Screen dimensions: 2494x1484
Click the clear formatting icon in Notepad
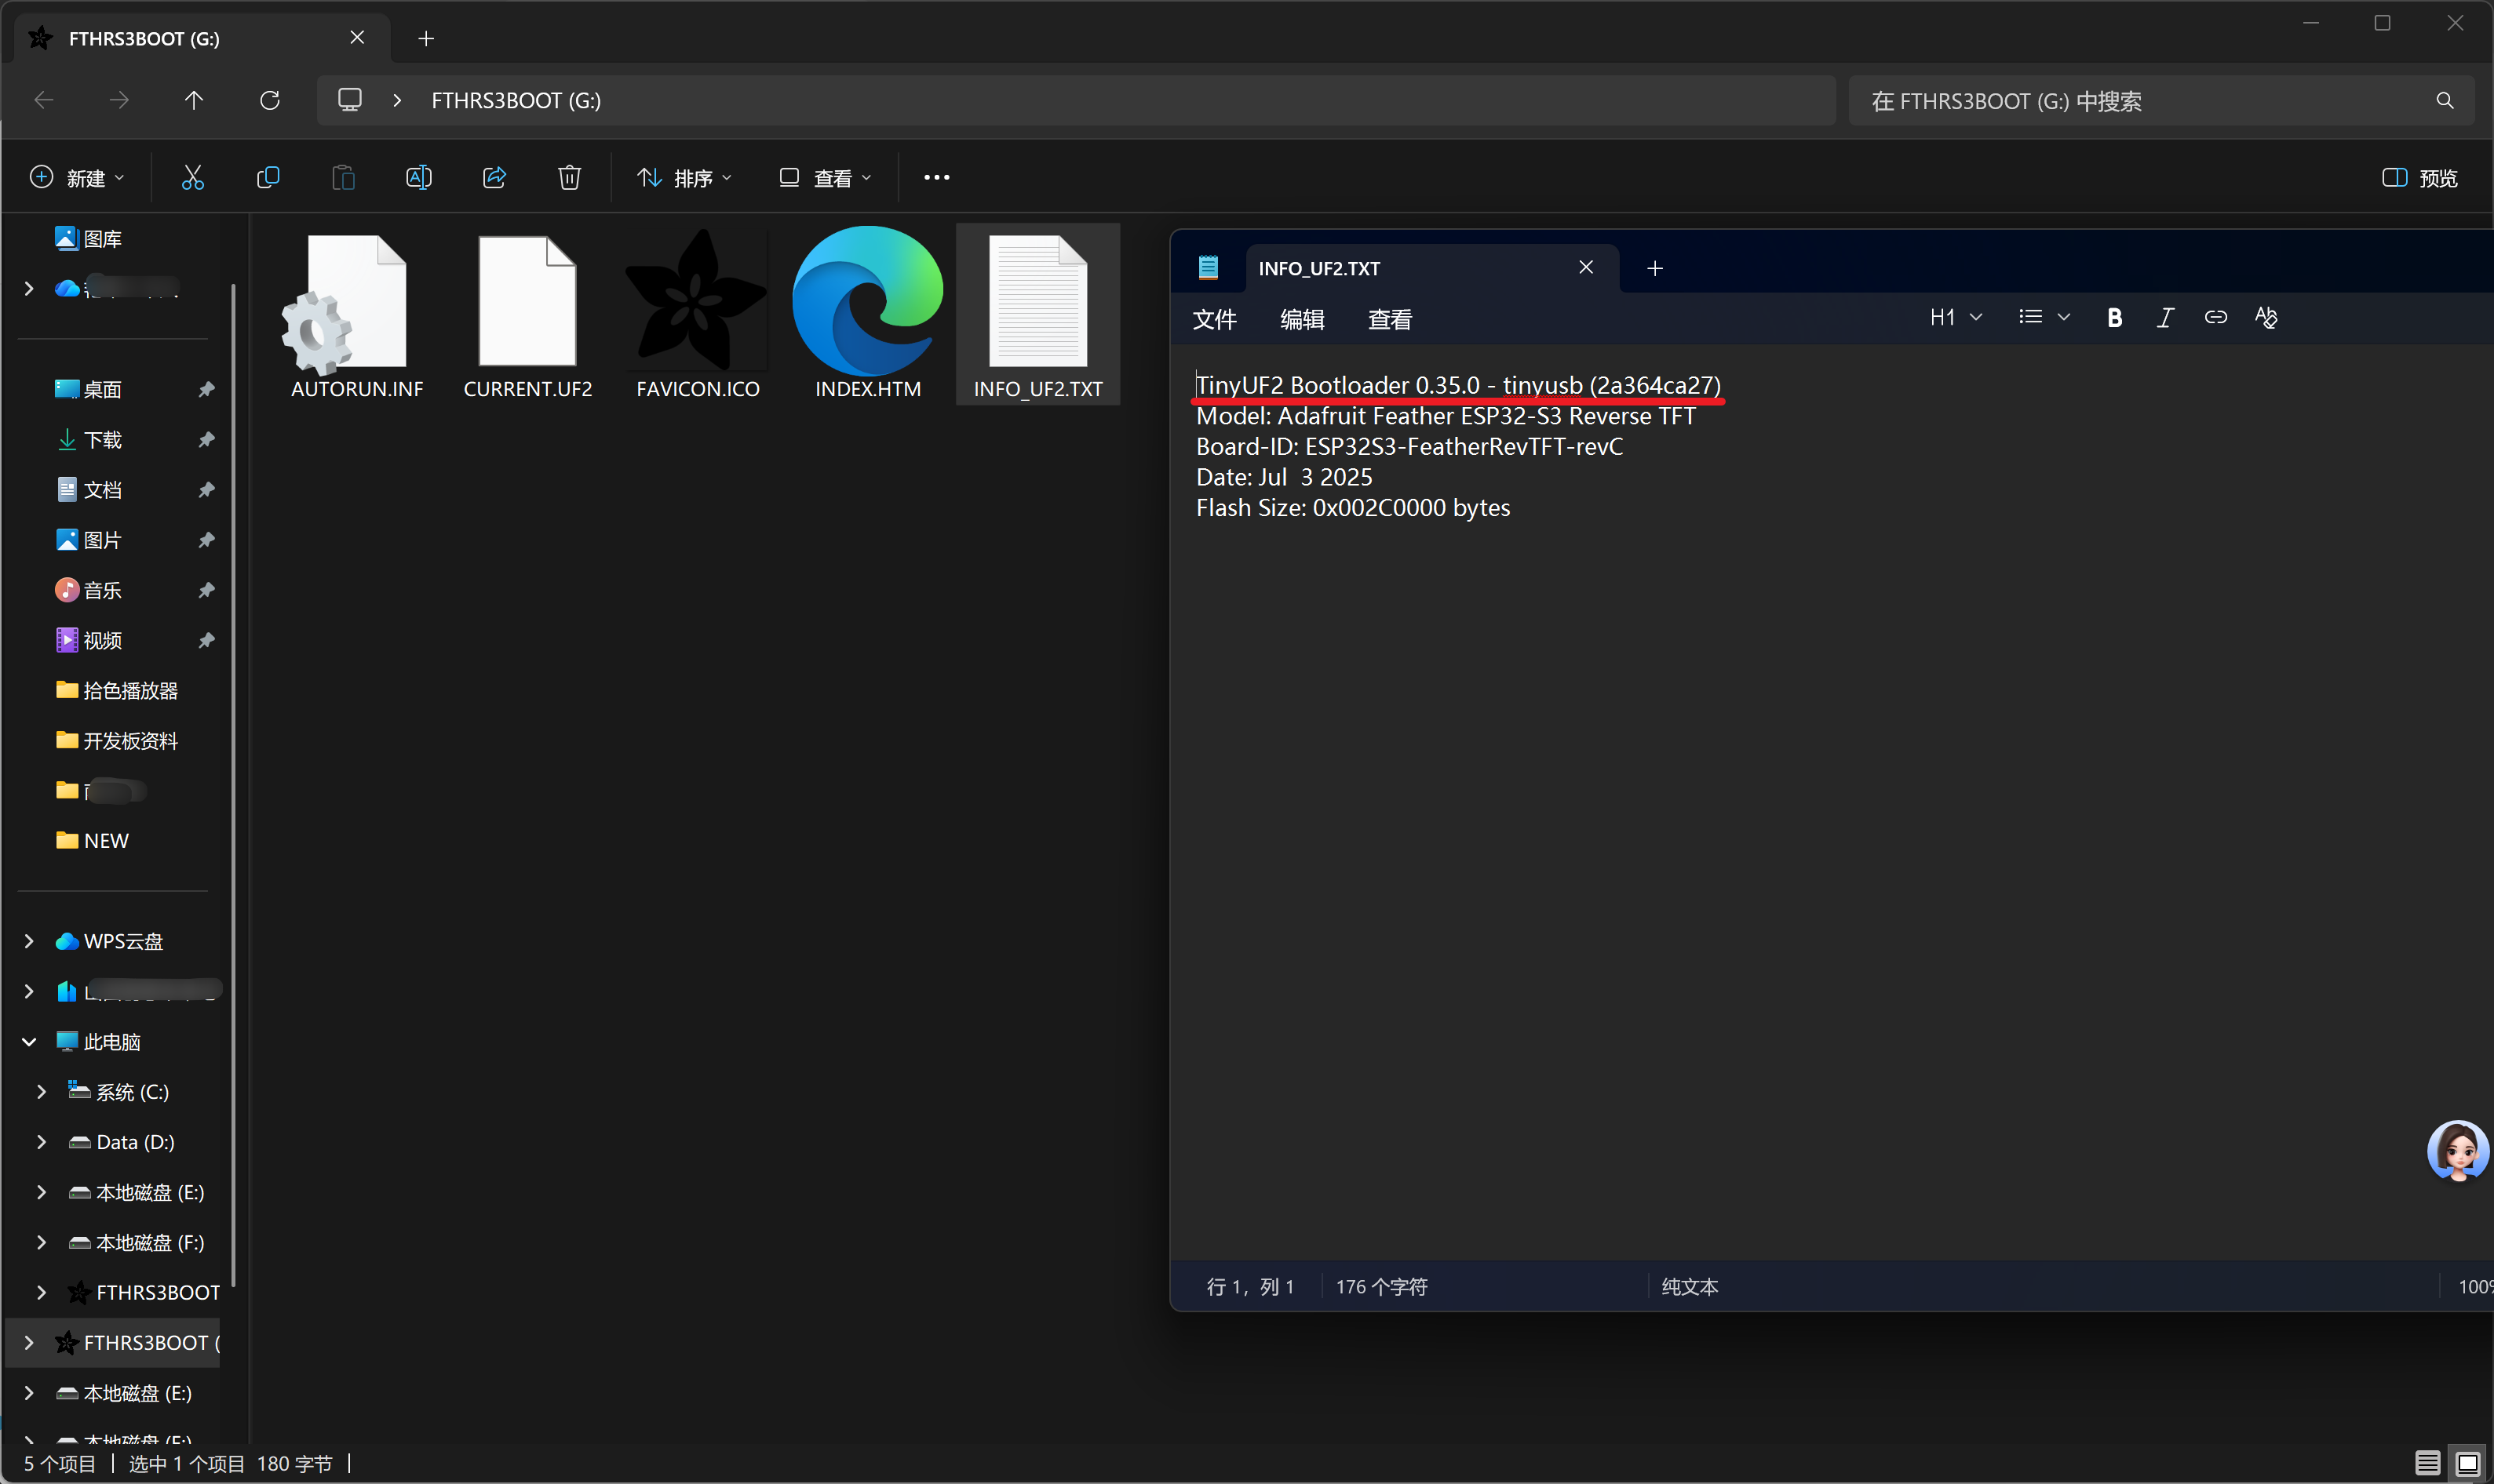(x=2266, y=318)
